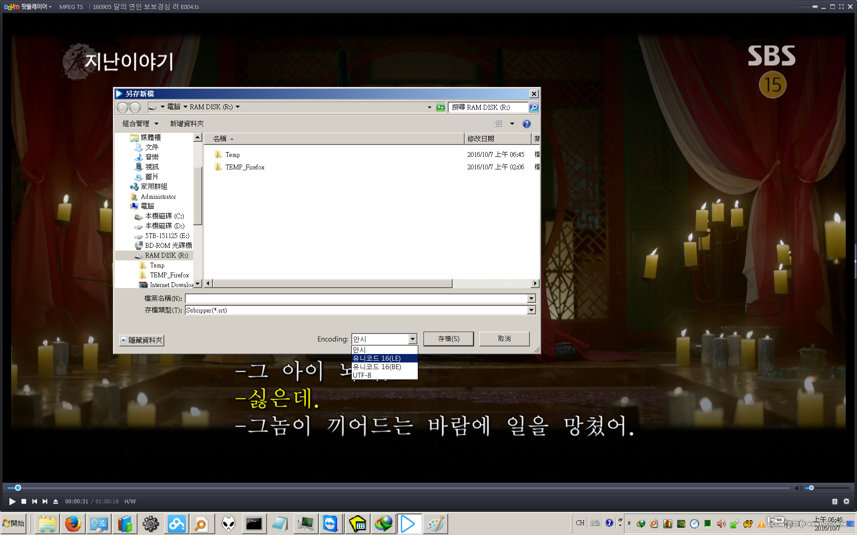Click the 取消 cancel button
The height and width of the screenshot is (535, 857).
click(504, 339)
